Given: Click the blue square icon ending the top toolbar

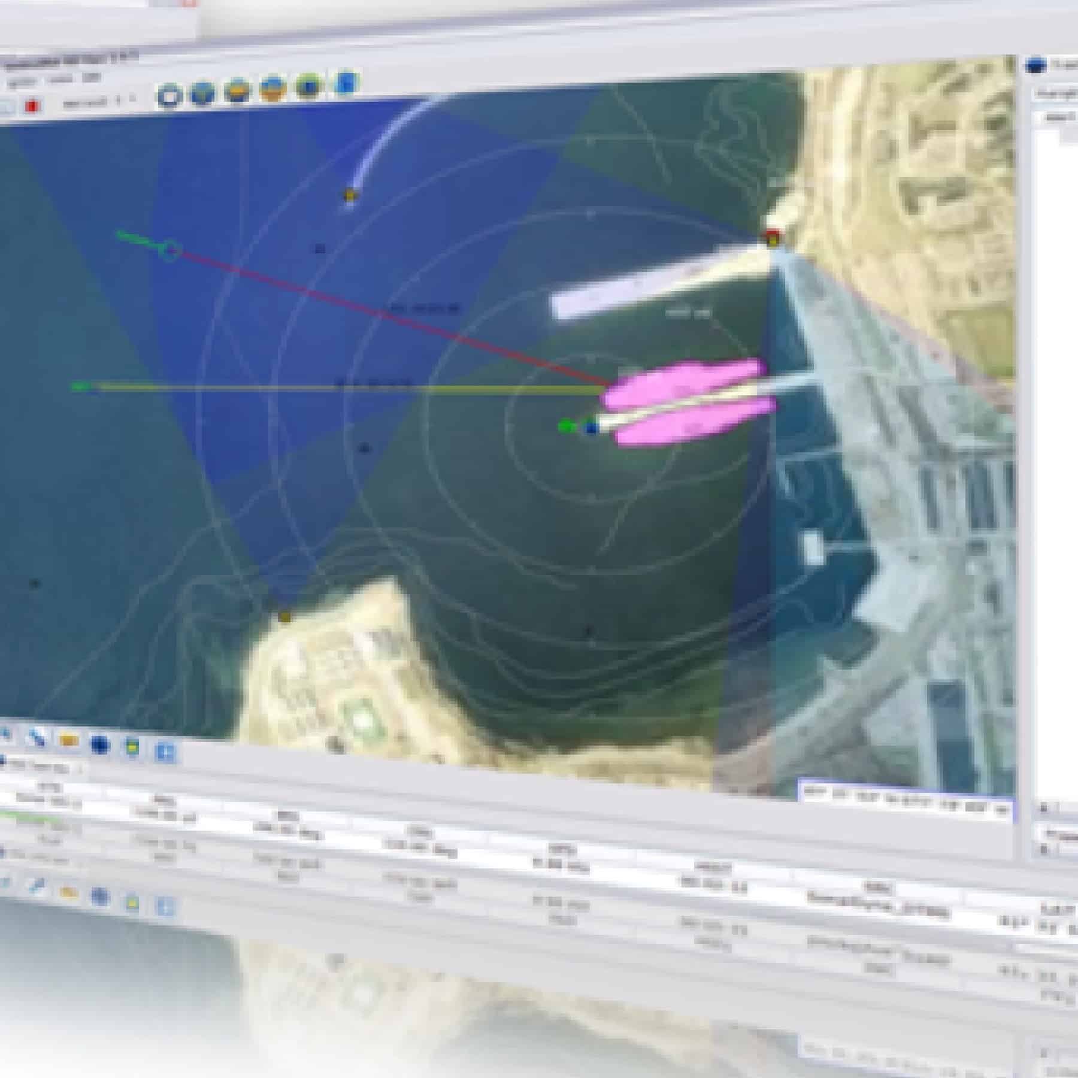Looking at the screenshot, I should pyautogui.click(x=347, y=83).
